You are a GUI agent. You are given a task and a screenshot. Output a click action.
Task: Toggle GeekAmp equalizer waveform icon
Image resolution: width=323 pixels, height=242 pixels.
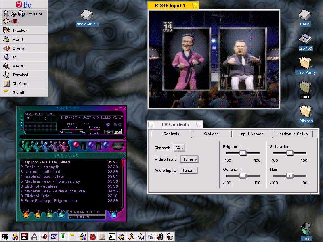(108, 131)
